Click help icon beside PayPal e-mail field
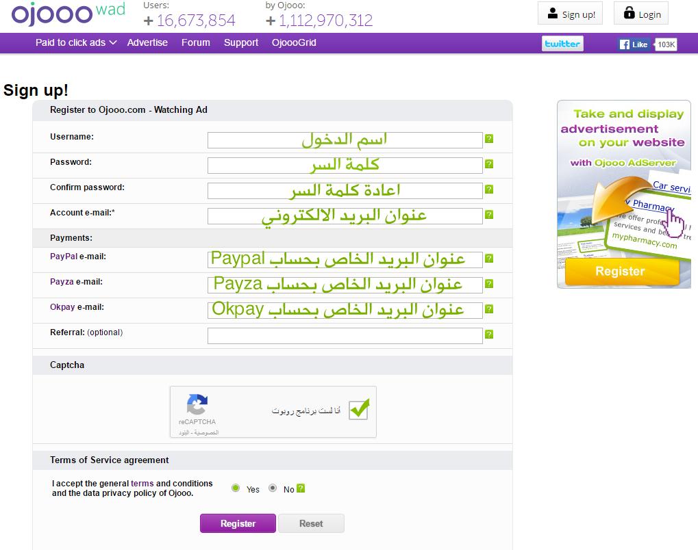This screenshot has height=550, width=698. click(489, 259)
